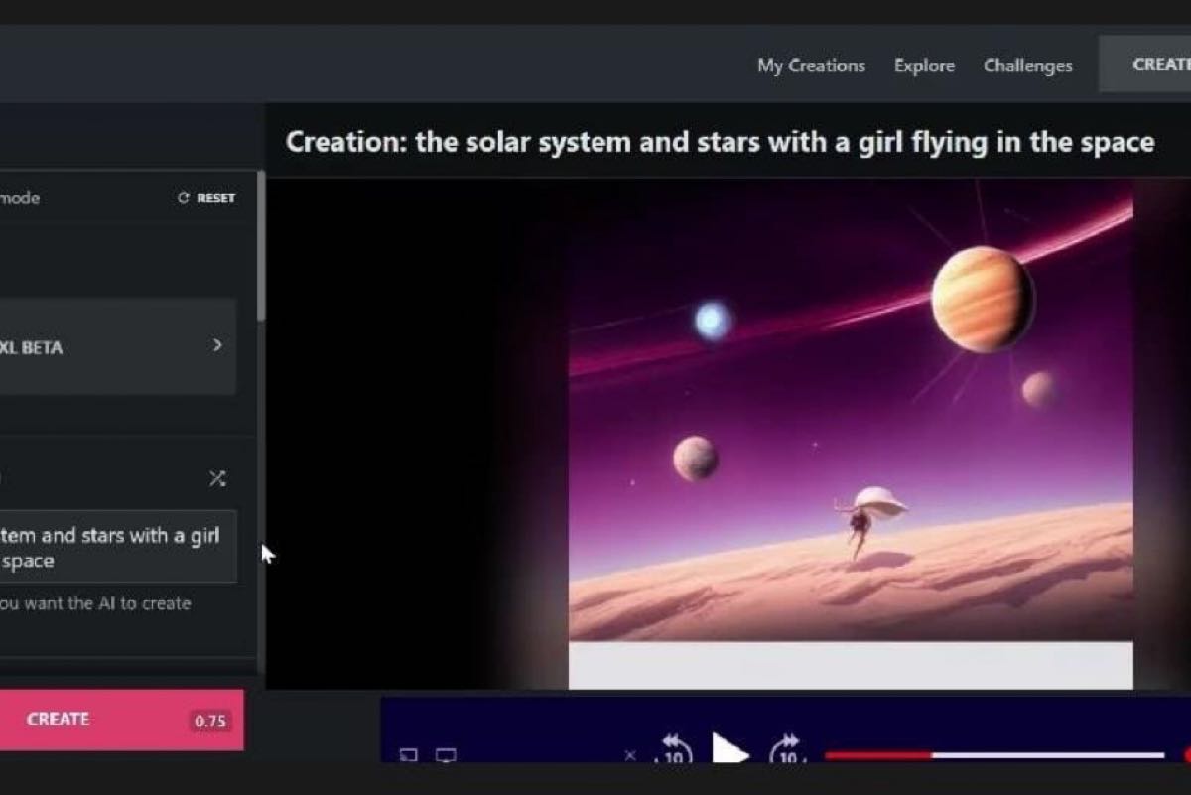Click the chevron arrow on XL BETA row
The image size is (1191, 795).
217,345
